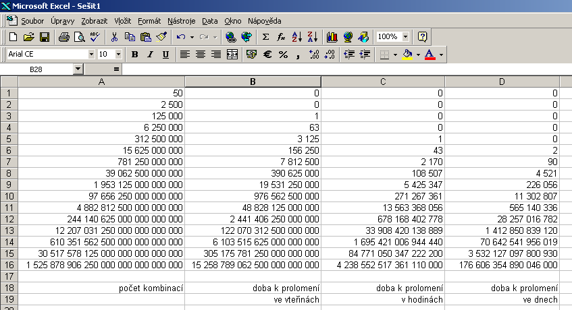
Task: Increase decimal places
Action: [x=314, y=55]
